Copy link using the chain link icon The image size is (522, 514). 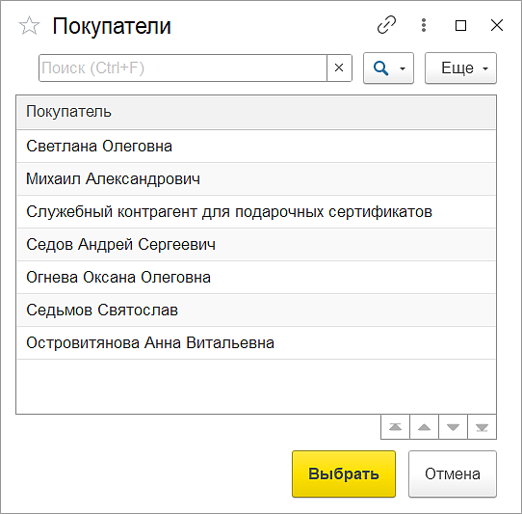pos(386,25)
